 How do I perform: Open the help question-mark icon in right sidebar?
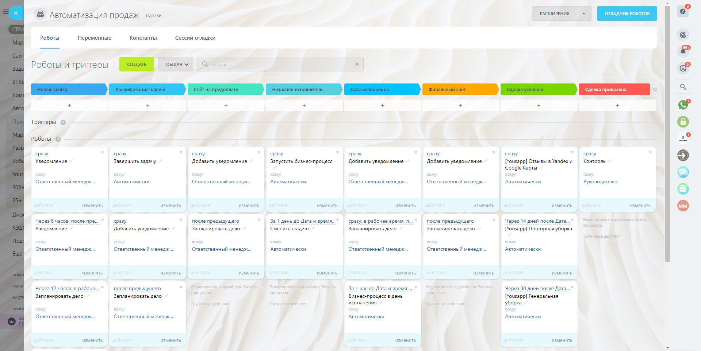click(683, 11)
